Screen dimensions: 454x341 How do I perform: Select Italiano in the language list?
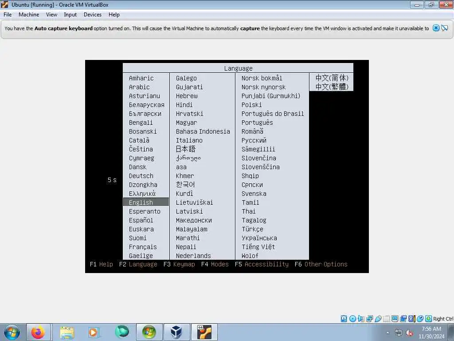tap(189, 140)
